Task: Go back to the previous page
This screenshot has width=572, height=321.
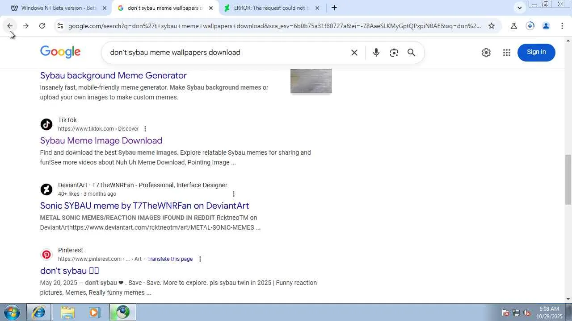Action: [x=10, y=26]
